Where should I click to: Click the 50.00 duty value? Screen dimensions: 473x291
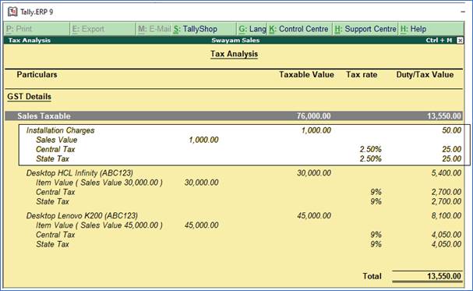452,130
